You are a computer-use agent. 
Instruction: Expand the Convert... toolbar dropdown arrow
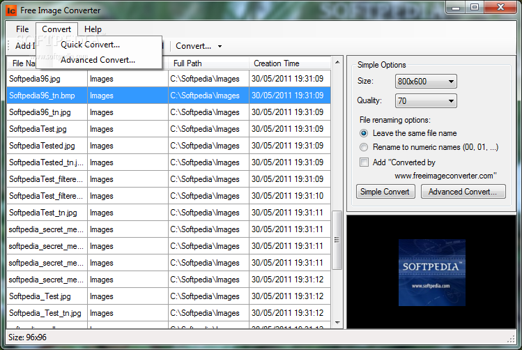220,46
